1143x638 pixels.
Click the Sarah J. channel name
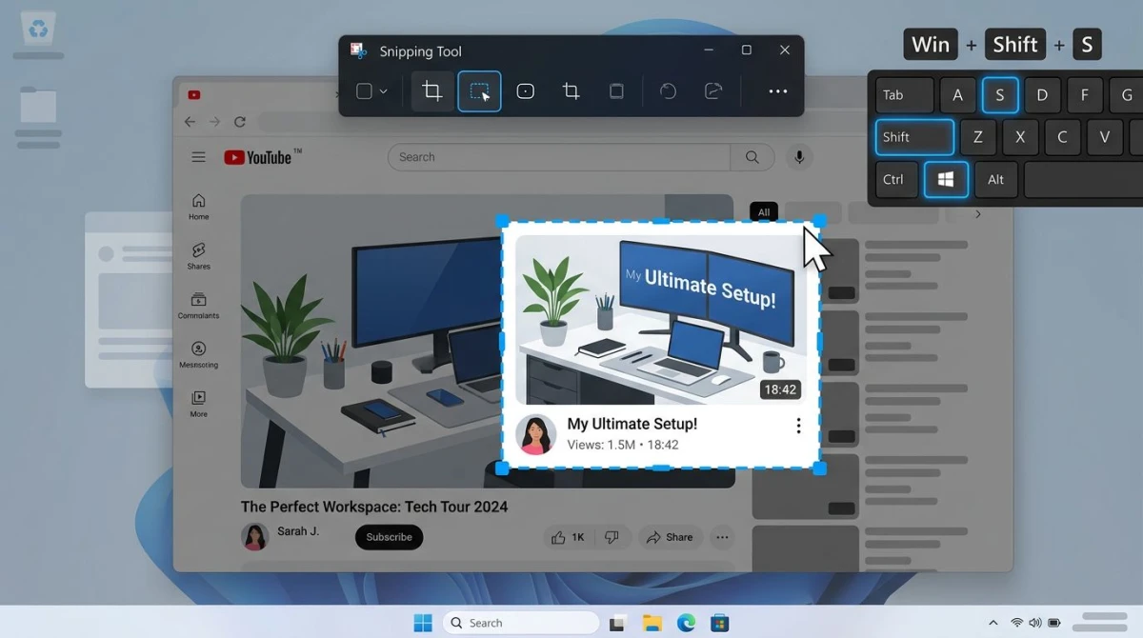(298, 531)
